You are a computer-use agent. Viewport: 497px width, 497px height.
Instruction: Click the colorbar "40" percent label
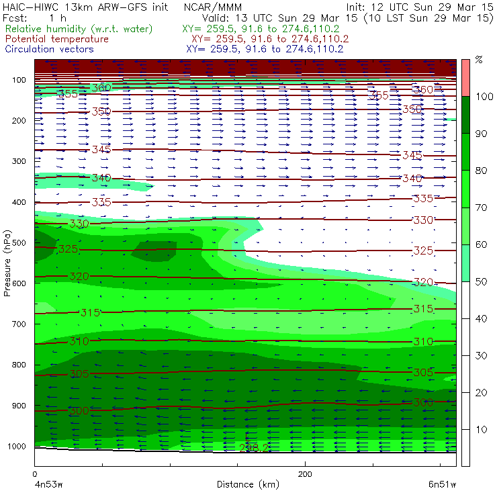click(481, 319)
